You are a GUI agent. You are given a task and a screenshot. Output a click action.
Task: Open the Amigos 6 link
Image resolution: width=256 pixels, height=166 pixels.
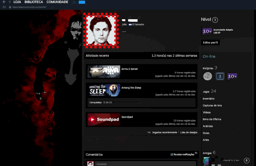coord(209,153)
